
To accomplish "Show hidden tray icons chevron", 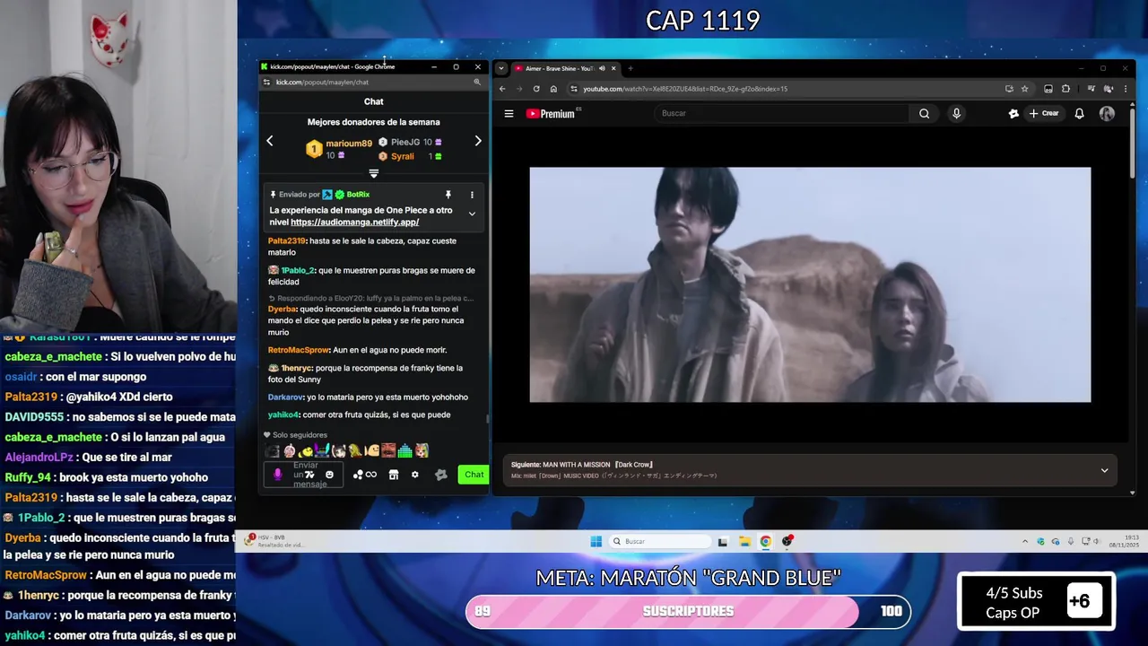I will [x=1025, y=541].
